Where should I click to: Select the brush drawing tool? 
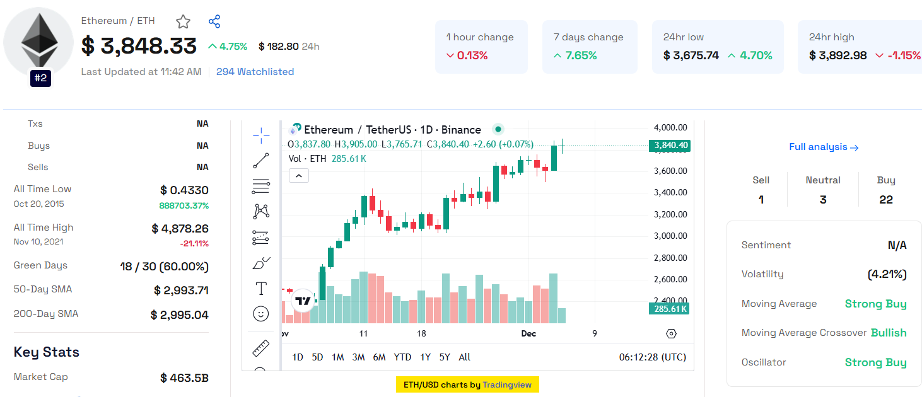click(261, 263)
